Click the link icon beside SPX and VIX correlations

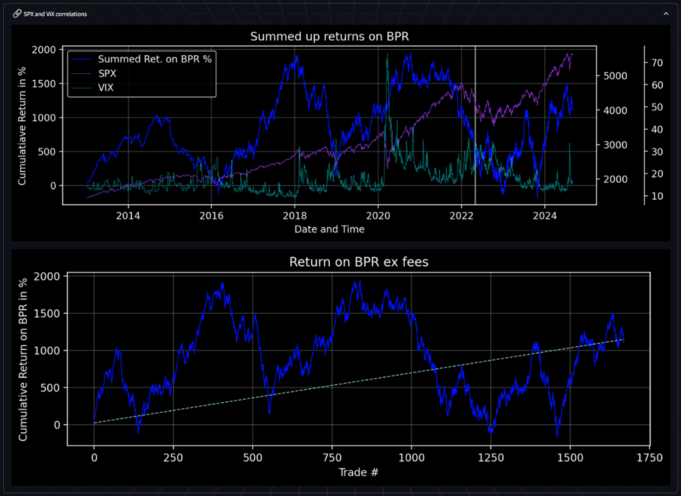pos(16,13)
